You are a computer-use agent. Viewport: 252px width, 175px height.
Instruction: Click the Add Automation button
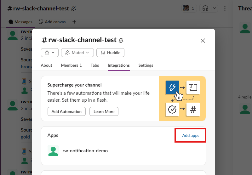[66, 111]
